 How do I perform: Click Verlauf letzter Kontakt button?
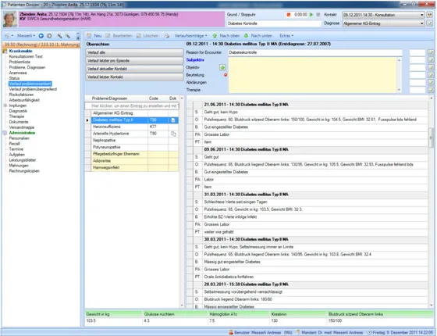click(134, 77)
